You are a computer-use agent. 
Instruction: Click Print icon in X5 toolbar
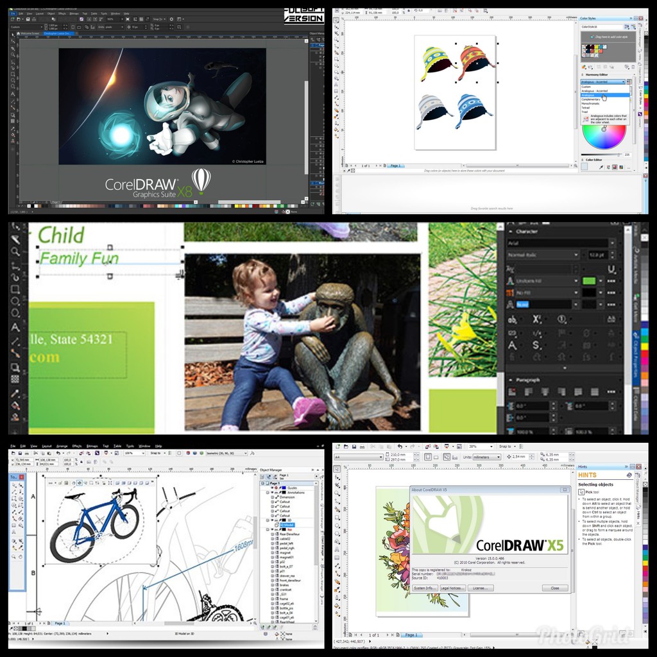click(x=363, y=447)
